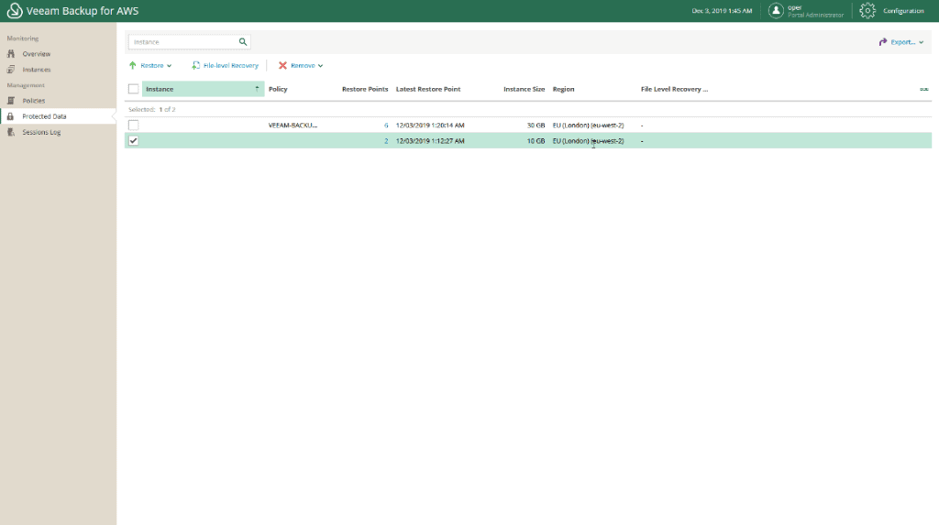Viewport: 939px width, 525px height.
Task: Click the Protected Data lock icon
Action: 10,116
